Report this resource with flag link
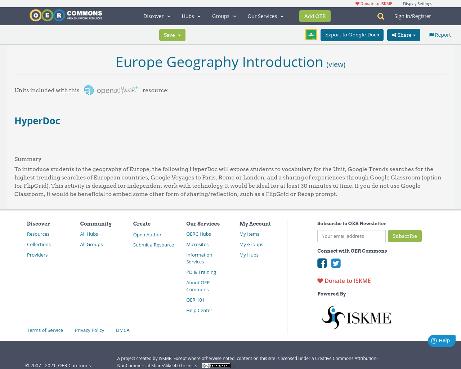 [439, 35]
